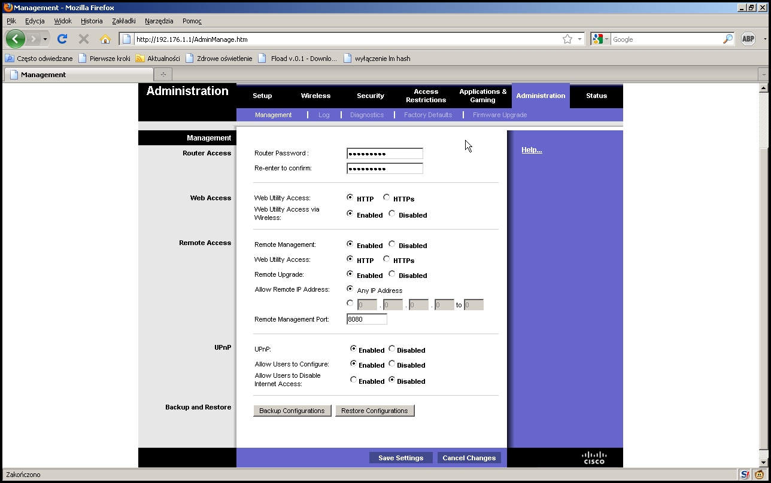This screenshot has width=771, height=483.
Task: Switch to the Security tab
Action: pos(371,96)
